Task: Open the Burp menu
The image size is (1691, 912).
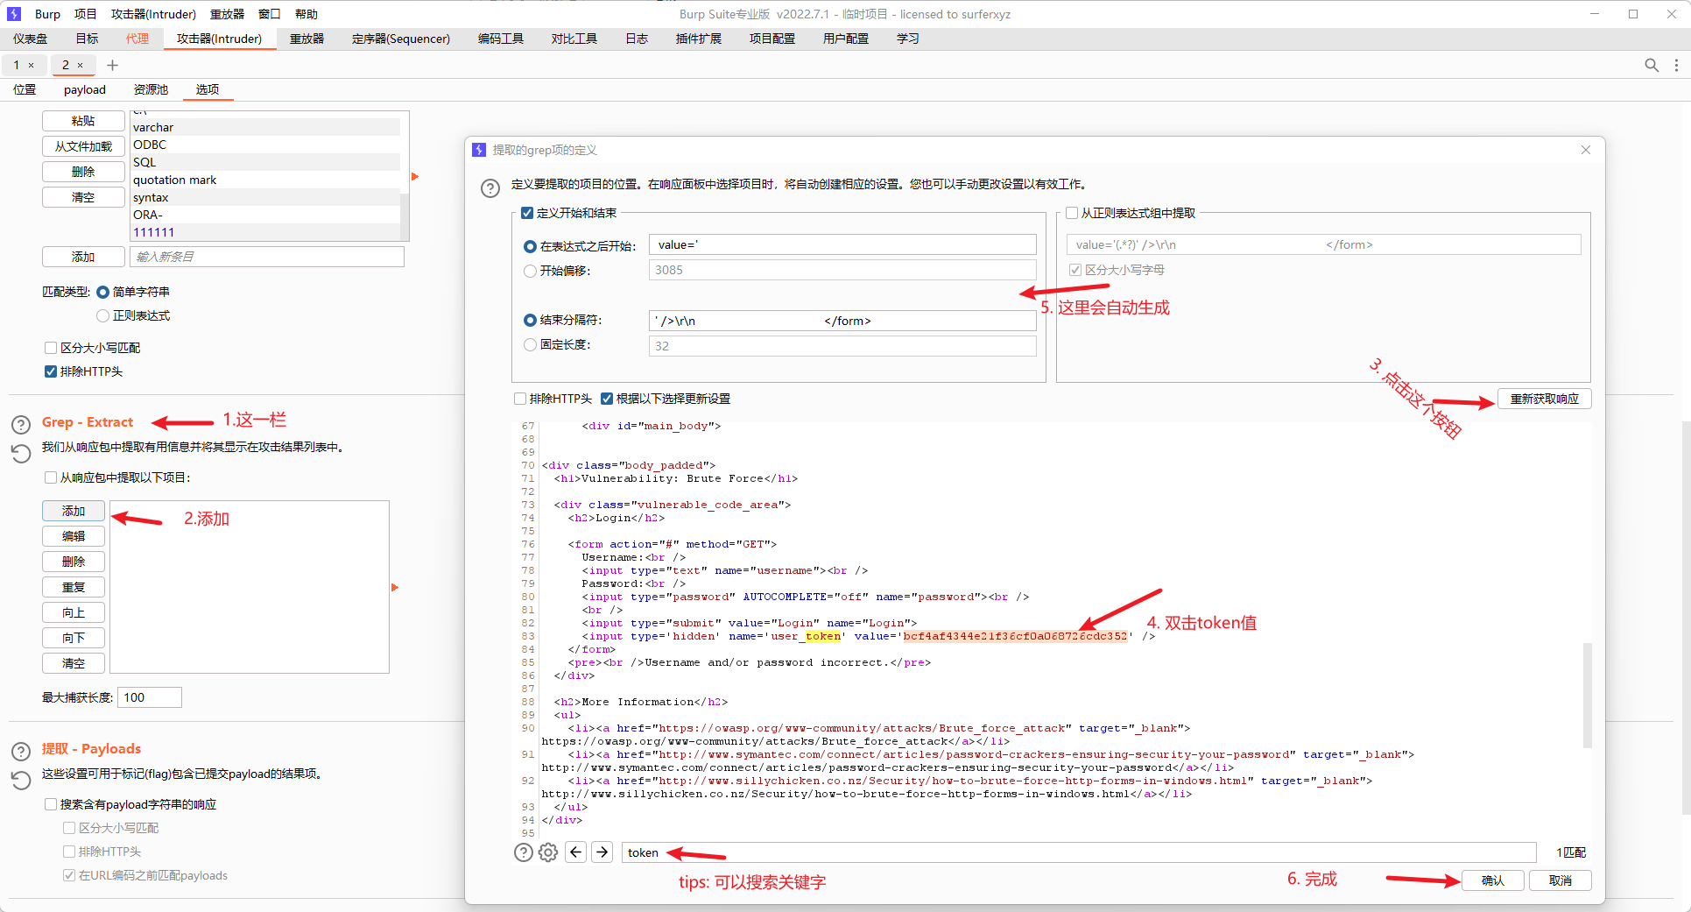Action: [47, 14]
